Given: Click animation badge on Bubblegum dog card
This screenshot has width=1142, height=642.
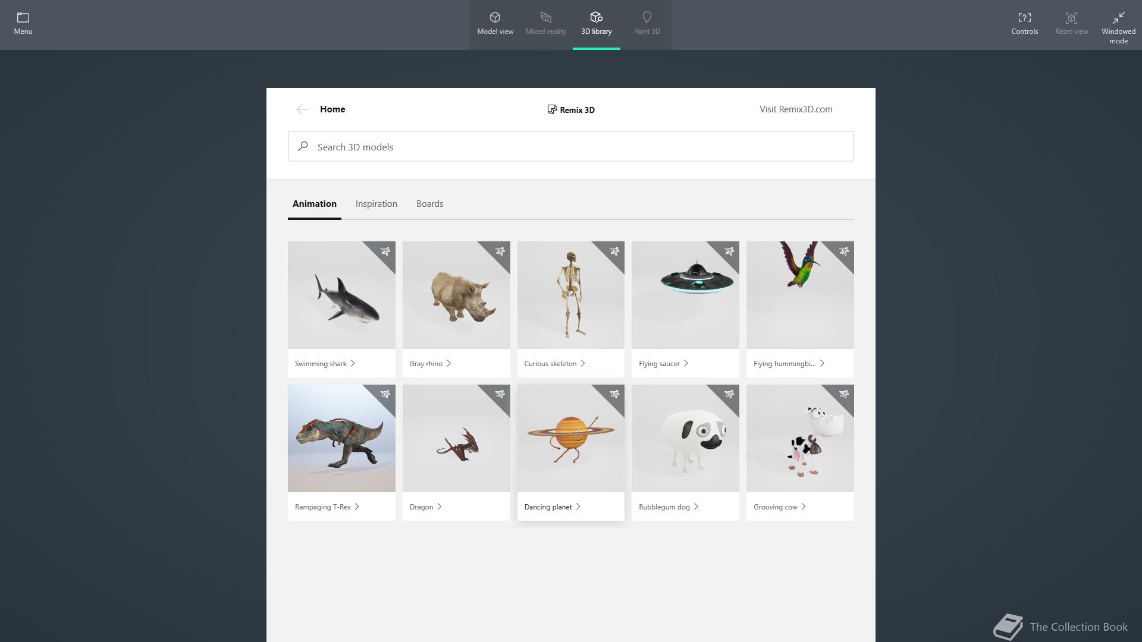Looking at the screenshot, I should (729, 394).
